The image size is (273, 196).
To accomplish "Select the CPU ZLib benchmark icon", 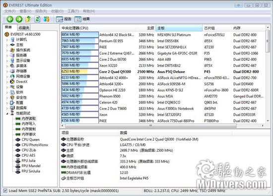I will point(18,150).
